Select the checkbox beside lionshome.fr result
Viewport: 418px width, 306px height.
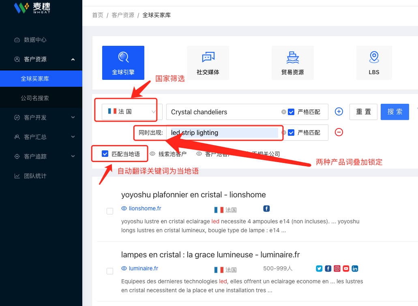(x=109, y=211)
